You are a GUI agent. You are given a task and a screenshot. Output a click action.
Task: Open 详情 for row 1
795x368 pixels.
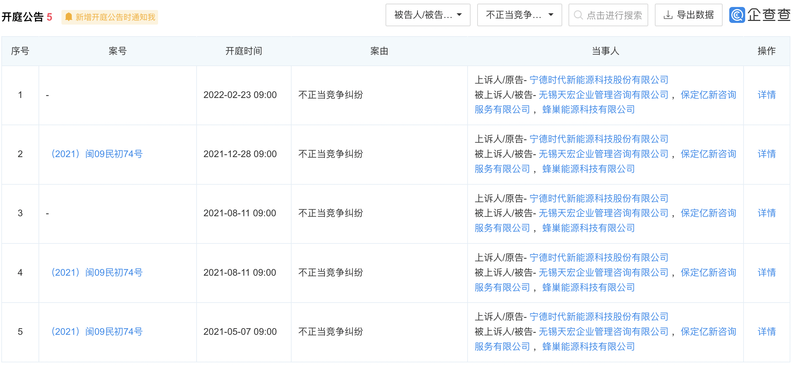click(766, 95)
